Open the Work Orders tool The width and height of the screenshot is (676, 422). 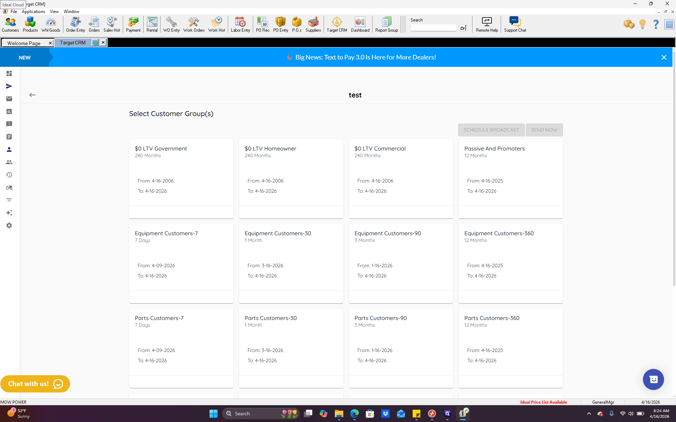(x=194, y=25)
